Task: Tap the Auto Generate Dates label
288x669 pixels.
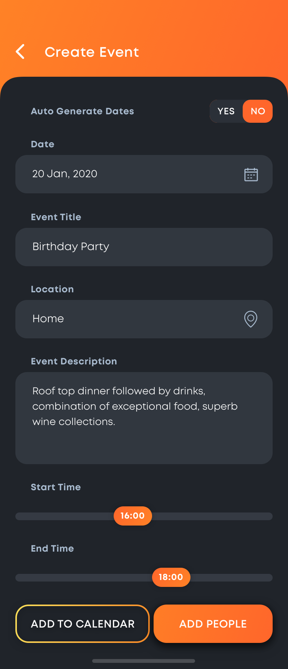Action: (83, 111)
